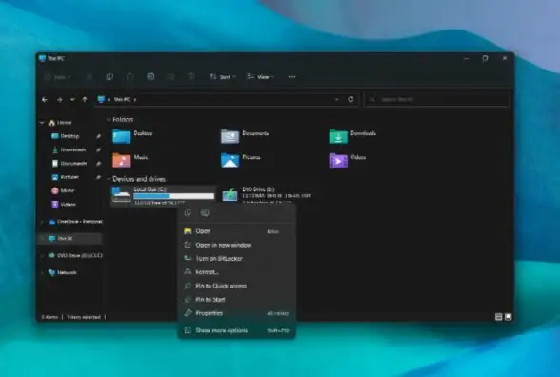Open the Downloads folder icon
This screenshot has height=377, width=560.
[x=338, y=136]
